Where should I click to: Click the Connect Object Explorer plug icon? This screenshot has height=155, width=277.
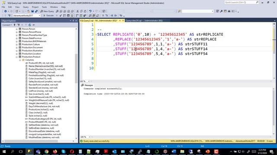click(15, 25)
